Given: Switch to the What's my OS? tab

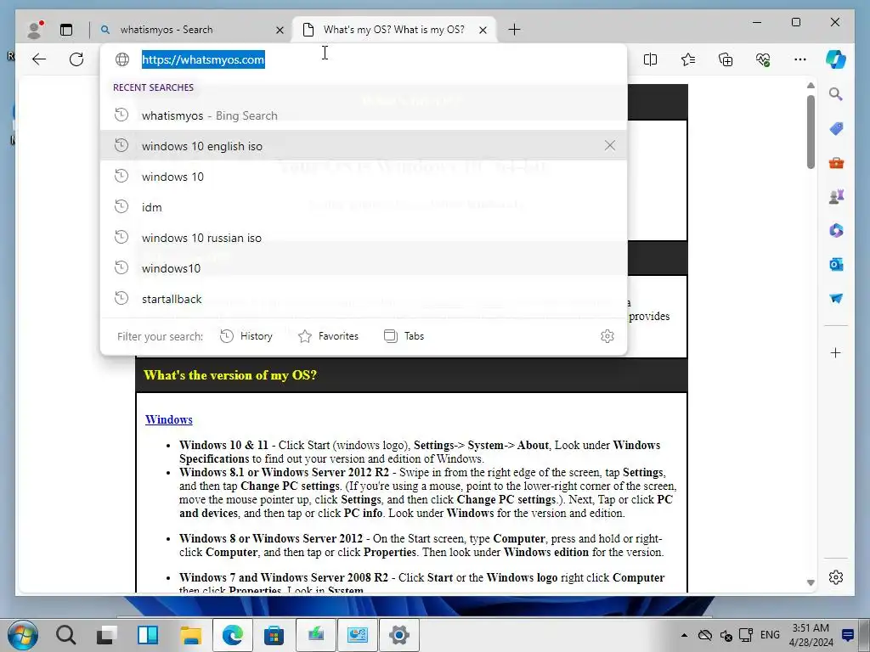Looking at the screenshot, I should [394, 30].
